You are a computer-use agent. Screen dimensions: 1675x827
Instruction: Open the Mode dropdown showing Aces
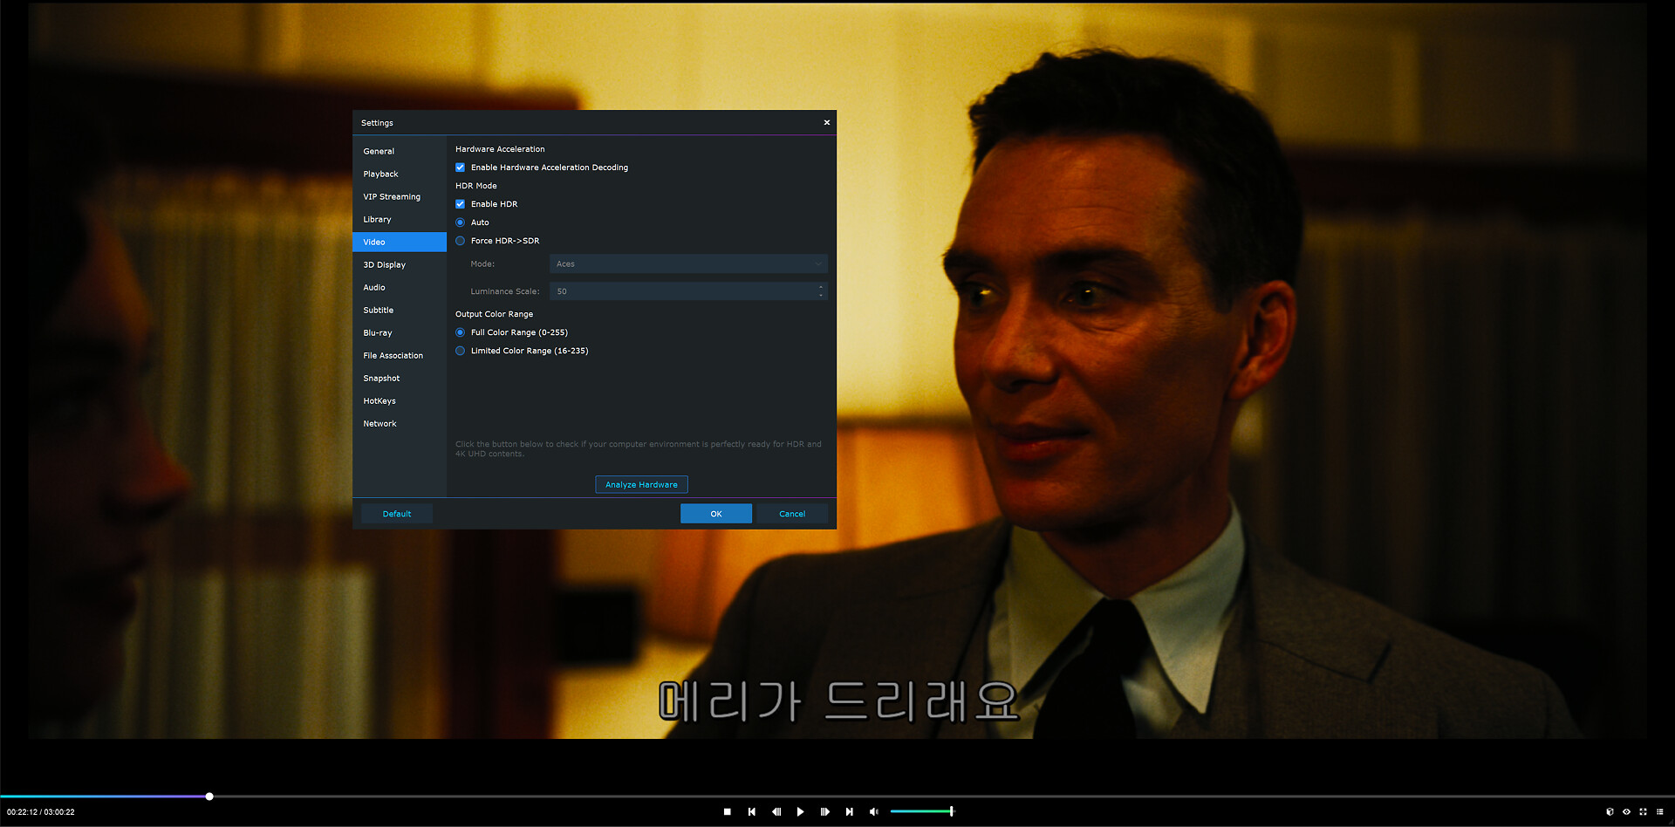[x=687, y=263]
